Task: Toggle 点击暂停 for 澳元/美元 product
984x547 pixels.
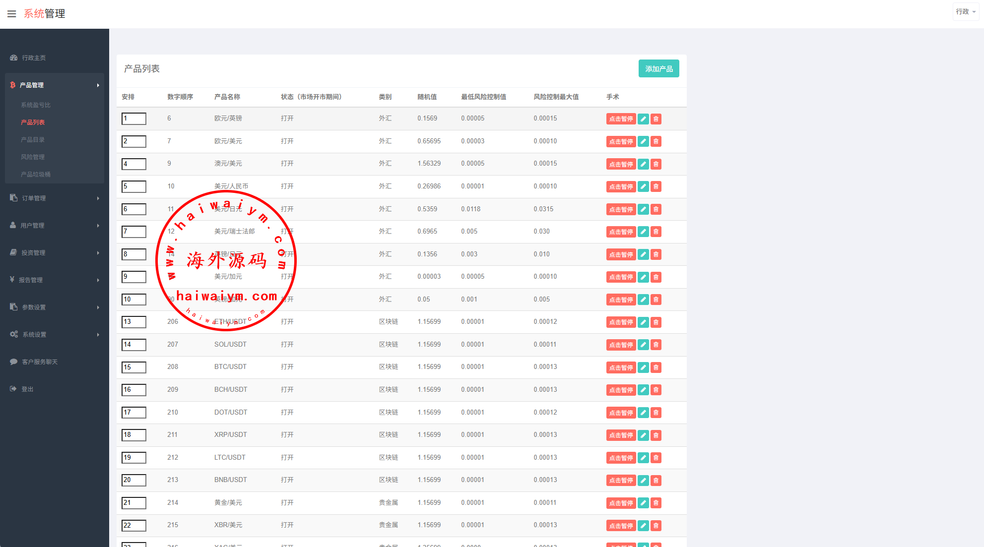Action: 621,164
